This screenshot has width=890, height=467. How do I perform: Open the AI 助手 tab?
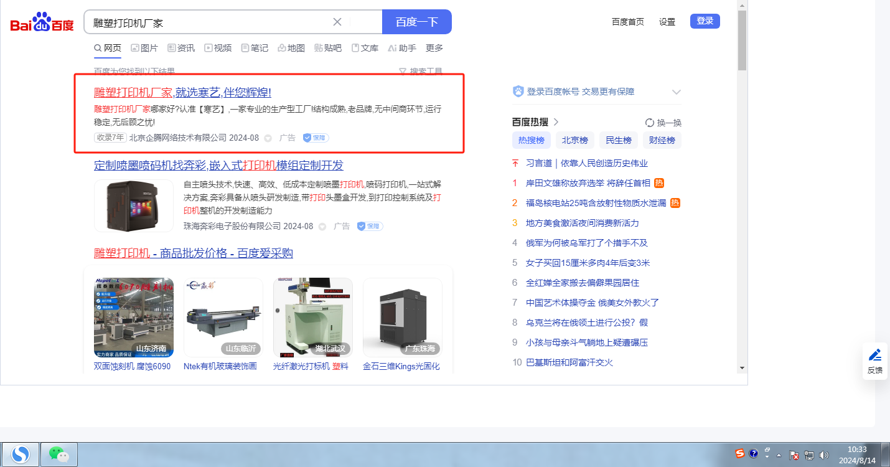[402, 48]
